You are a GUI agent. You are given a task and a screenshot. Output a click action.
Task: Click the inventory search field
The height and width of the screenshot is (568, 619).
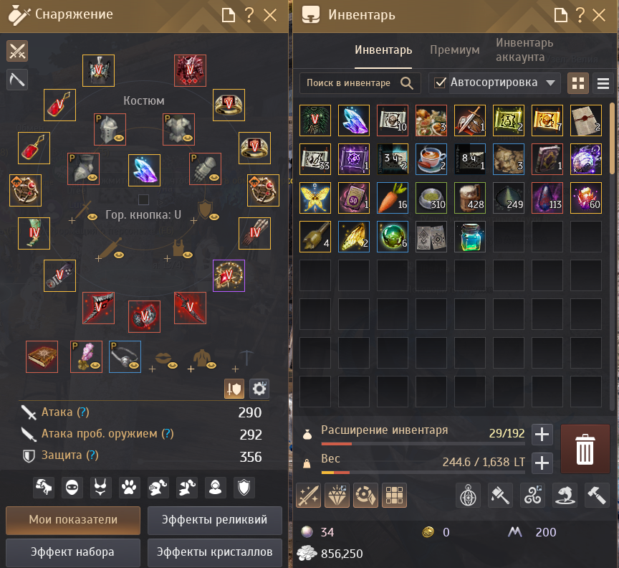[x=360, y=83]
